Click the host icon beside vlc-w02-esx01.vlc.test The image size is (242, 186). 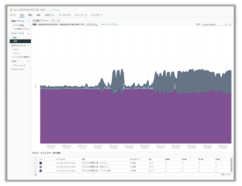(11, 10)
